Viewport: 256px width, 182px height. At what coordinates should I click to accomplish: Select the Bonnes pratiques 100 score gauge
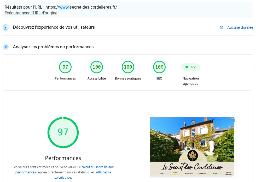pos(128,67)
